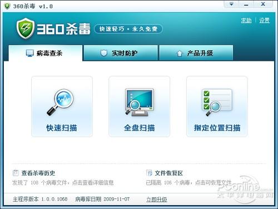Click the 360 green shield logo
The image size is (278, 209).
[x=26, y=28]
